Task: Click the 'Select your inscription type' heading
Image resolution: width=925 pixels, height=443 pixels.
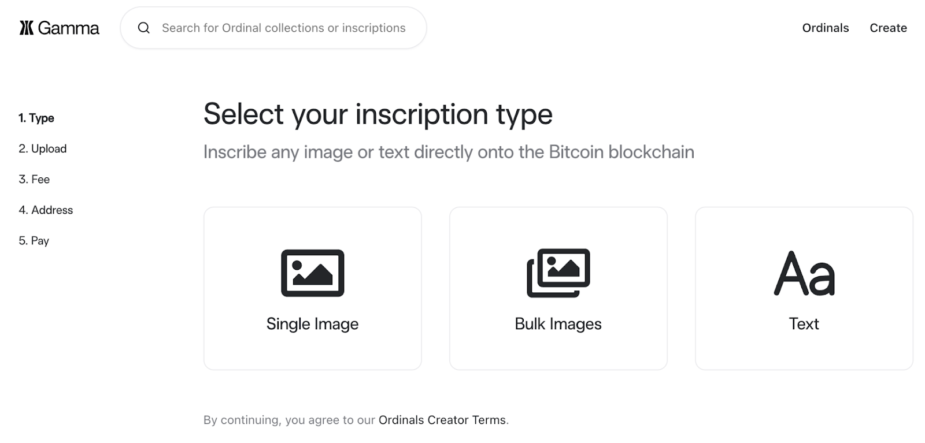Action: 378,114
